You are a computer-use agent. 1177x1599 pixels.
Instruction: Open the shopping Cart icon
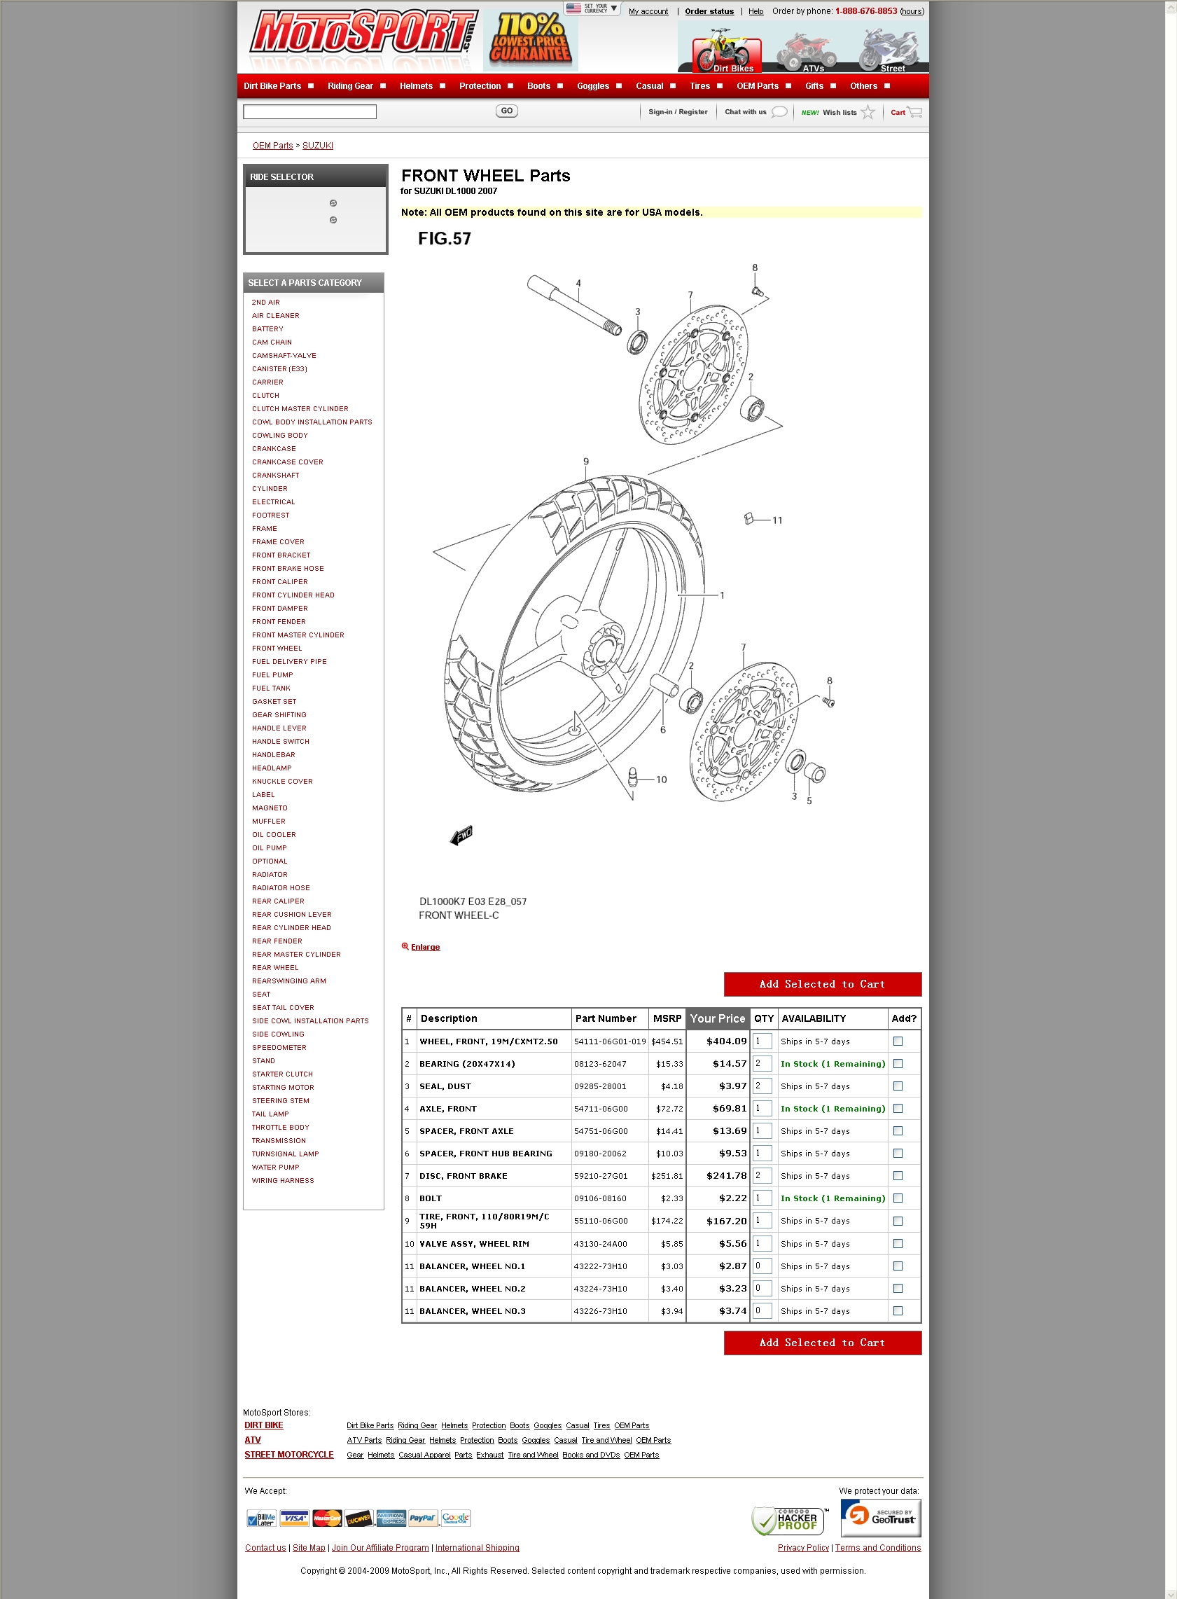(914, 112)
